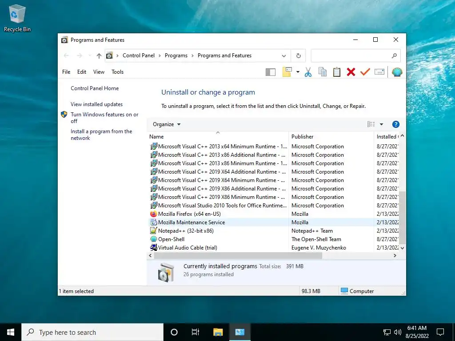Click the Email envelope toolbar icon
This screenshot has width=455, height=341.
point(379,71)
